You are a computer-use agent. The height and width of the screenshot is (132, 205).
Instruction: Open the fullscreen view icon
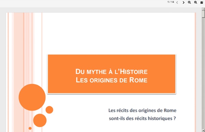point(202,2)
